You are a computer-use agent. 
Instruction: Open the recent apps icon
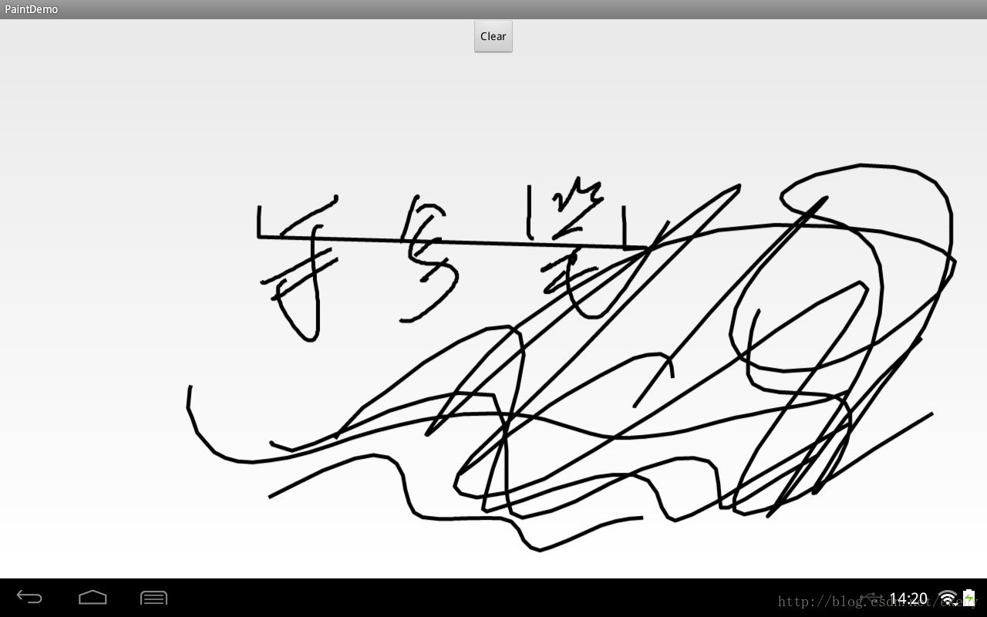153,597
